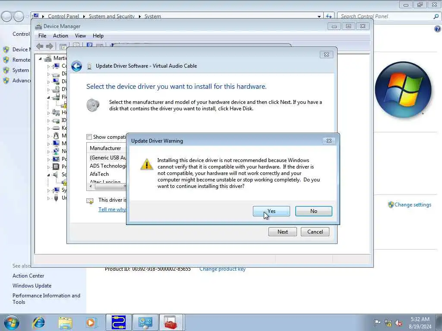Launch Internet Explorer from taskbar
Screen dimensions: 442x331
click(38, 322)
